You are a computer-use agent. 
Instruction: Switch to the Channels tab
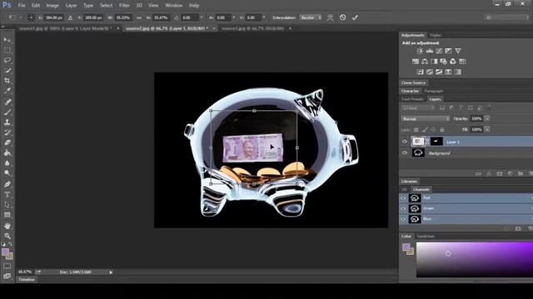point(421,189)
